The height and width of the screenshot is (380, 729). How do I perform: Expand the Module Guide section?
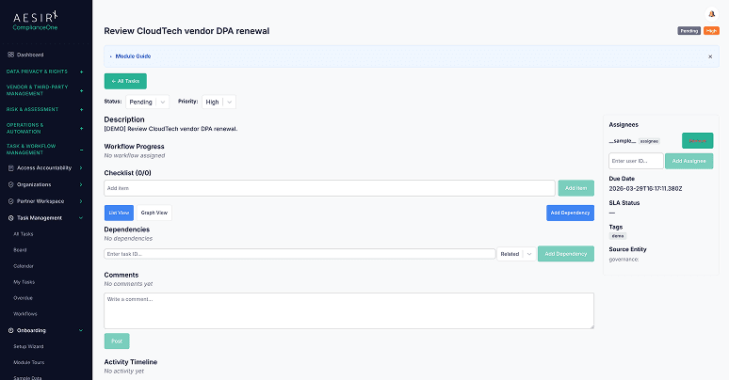click(x=133, y=56)
